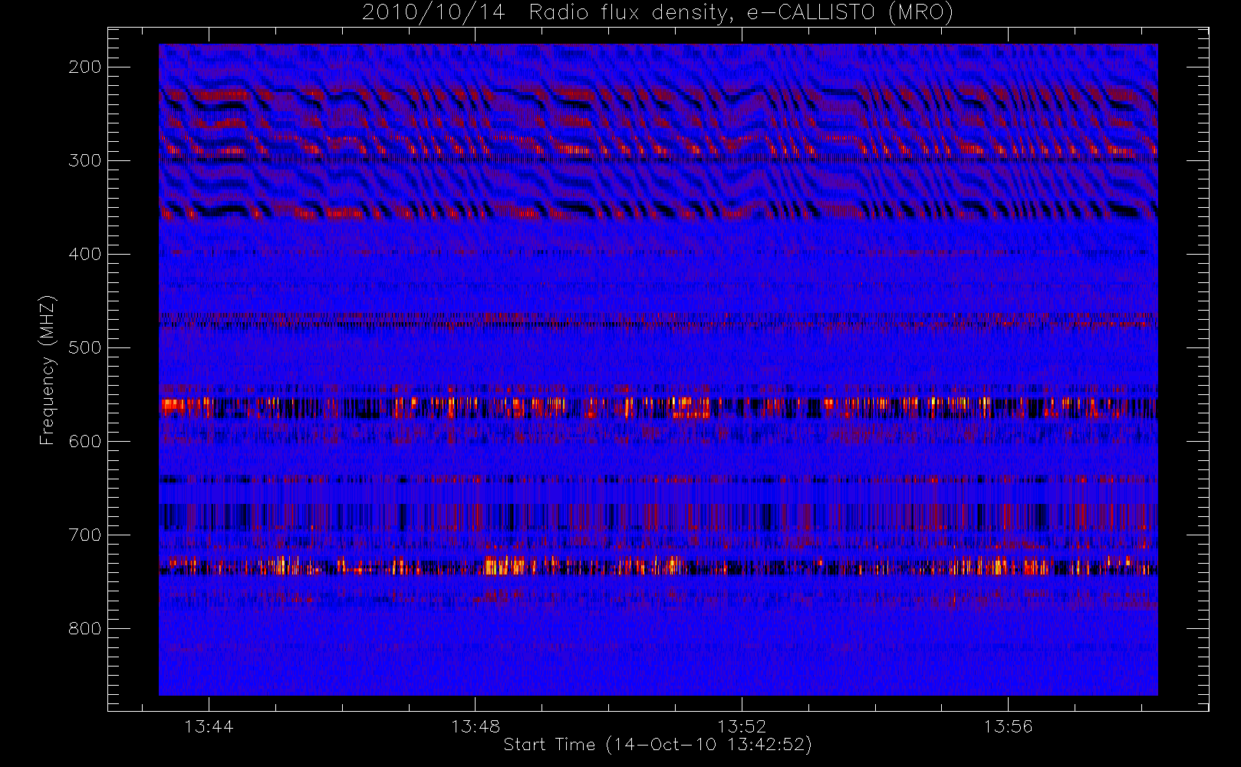Viewport: 1241px width, 767px height.
Task: Click the 'Start Time (14-Oct-10 13:42:52)' label
Action: [657, 745]
